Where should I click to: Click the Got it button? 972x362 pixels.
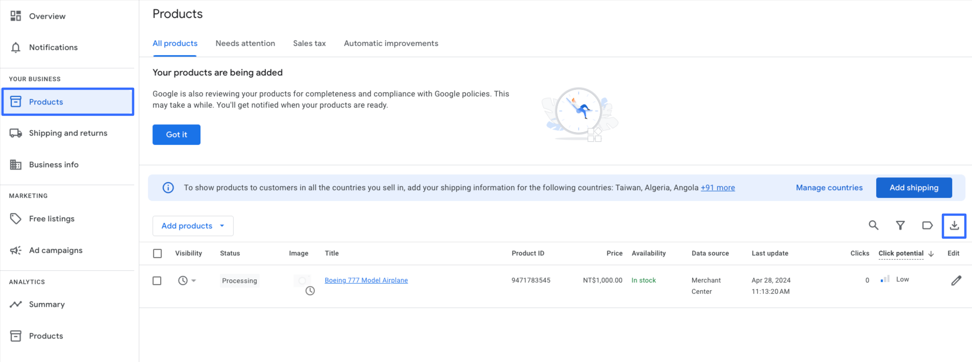pyautogui.click(x=176, y=135)
